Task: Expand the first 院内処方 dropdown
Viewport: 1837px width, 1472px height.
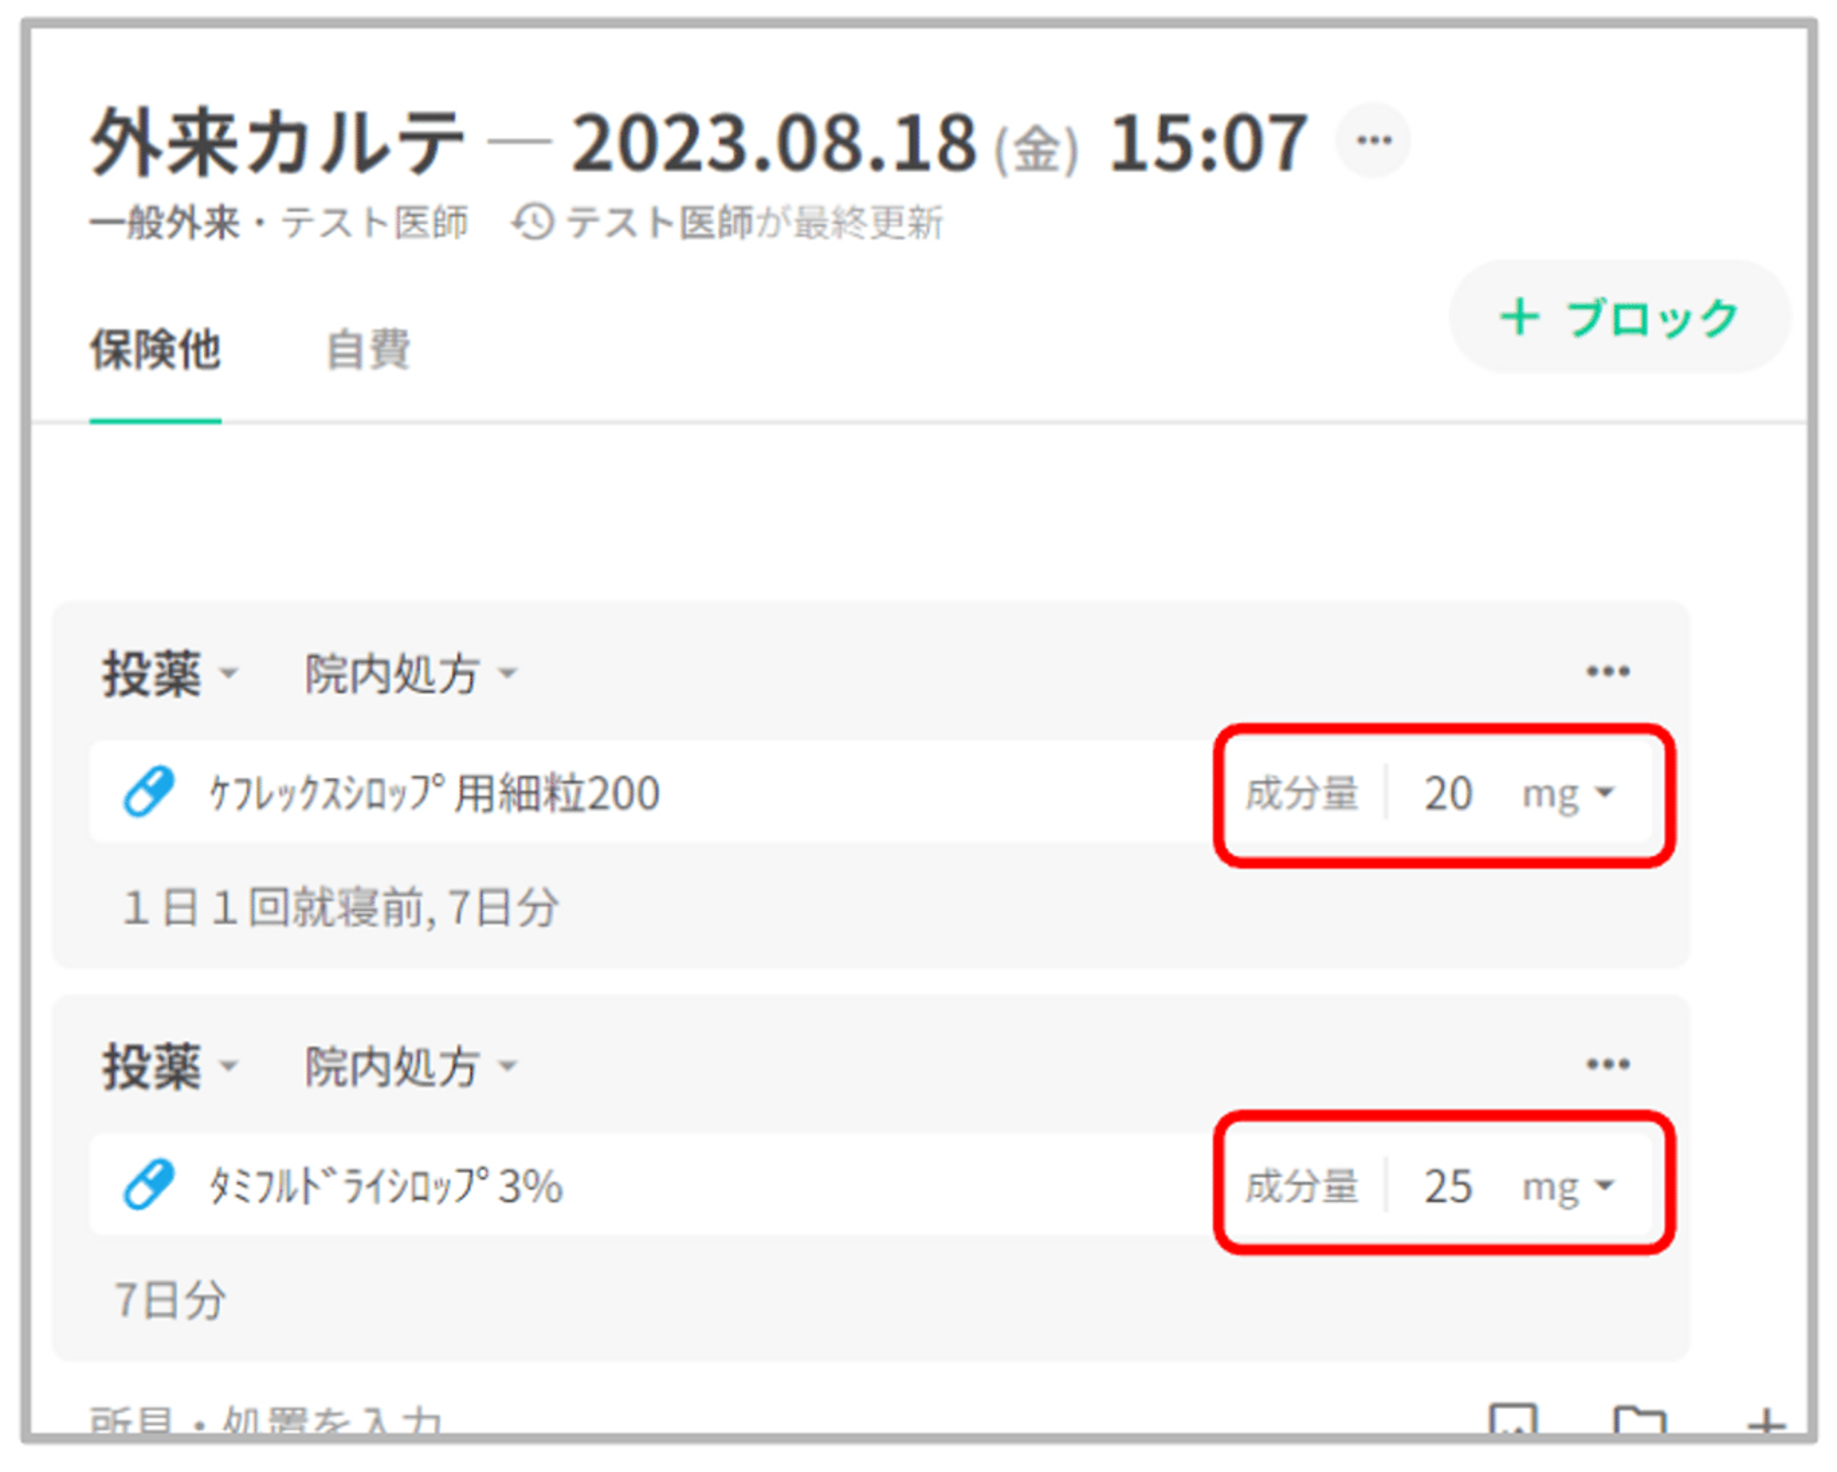Action: (x=411, y=674)
